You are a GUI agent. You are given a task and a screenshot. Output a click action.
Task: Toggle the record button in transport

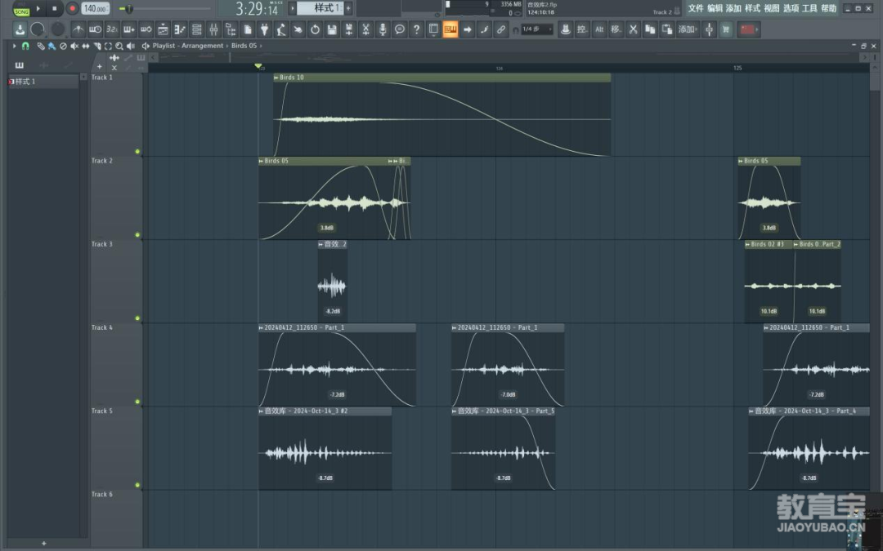point(72,8)
